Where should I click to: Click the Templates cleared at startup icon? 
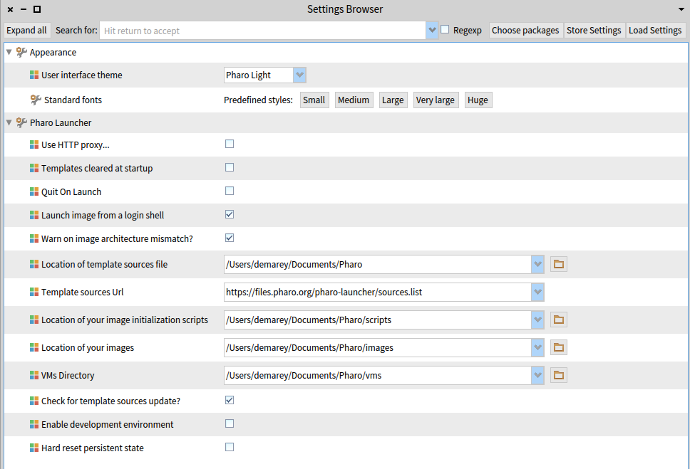point(34,168)
